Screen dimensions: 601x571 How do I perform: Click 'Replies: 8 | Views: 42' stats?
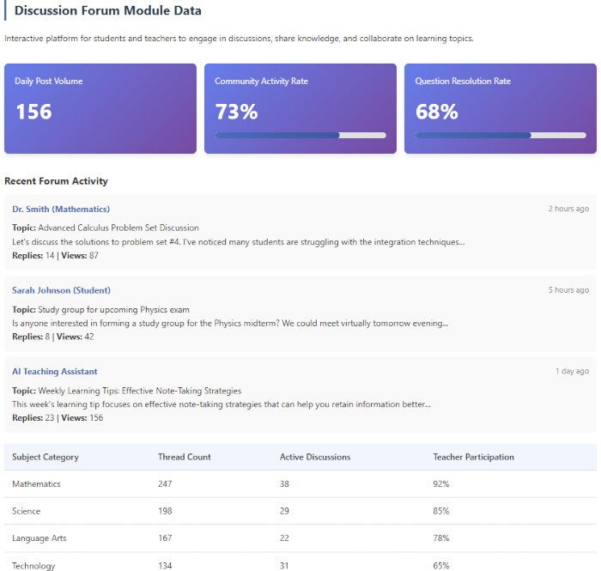click(x=53, y=337)
